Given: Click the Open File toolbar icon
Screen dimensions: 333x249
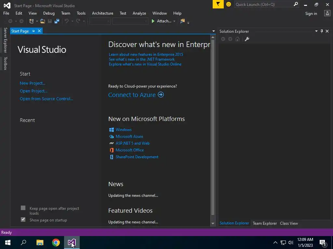Looking at the screenshot, I should click(x=43, y=21).
